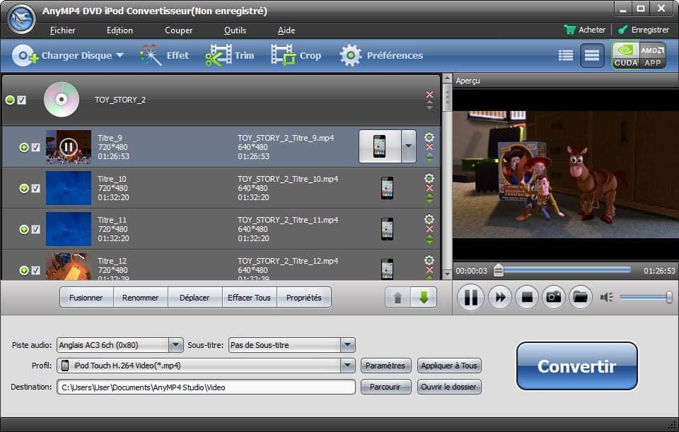Click preview seek bar handle
The width and height of the screenshot is (679, 432).
click(x=499, y=271)
